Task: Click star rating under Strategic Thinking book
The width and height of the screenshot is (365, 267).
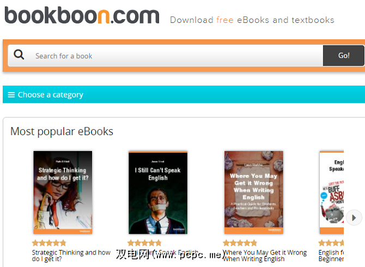Action: [49, 243]
